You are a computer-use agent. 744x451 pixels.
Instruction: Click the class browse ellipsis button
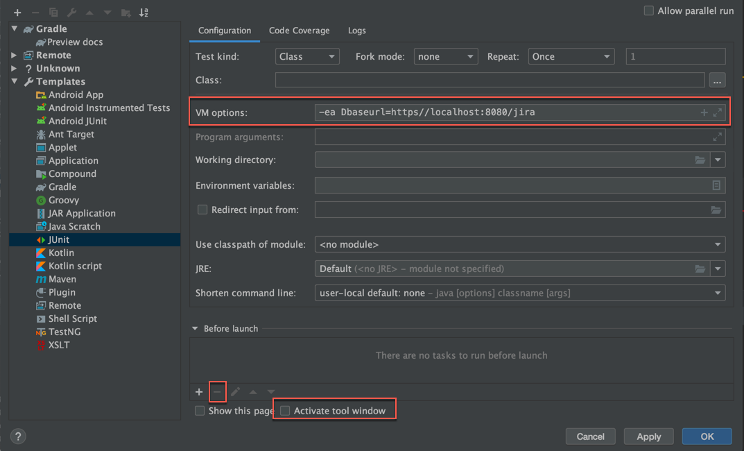coord(717,80)
